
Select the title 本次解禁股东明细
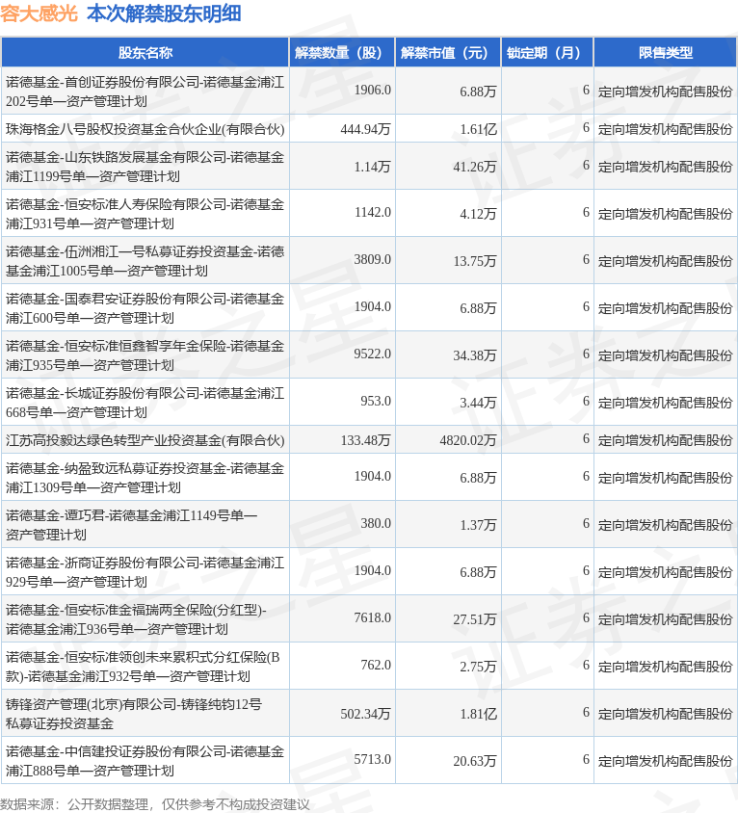(x=164, y=13)
